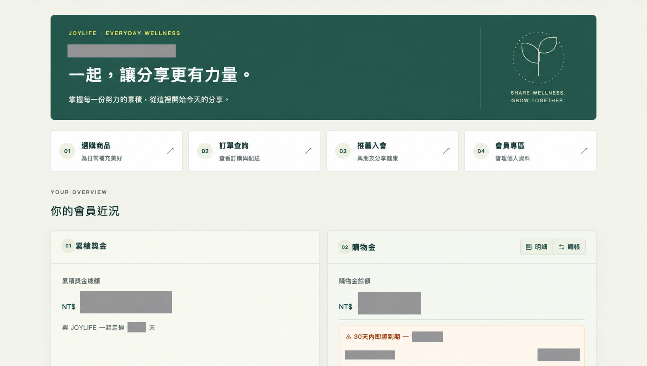Image resolution: width=647 pixels, height=366 pixels.
Task: Open the 會員專區 shortcut card
Action: tap(530, 151)
